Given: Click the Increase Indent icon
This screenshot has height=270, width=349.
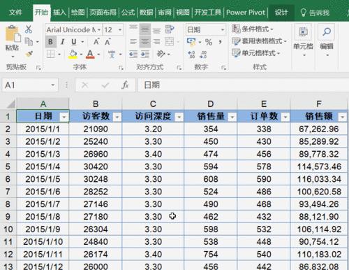Looking at the screenshot, I should (x=145, y=54).
